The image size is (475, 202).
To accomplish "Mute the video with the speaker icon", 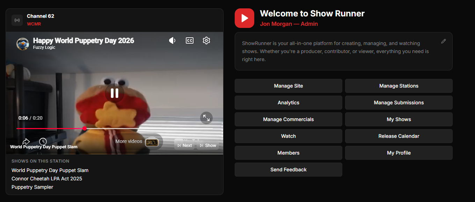I will coord(172,40).
